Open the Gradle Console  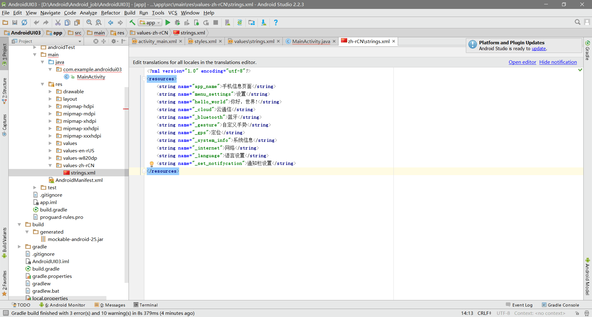coord(561,305)
